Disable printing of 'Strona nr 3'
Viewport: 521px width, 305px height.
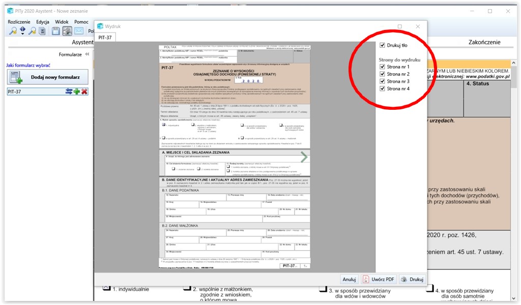point(383,81)
